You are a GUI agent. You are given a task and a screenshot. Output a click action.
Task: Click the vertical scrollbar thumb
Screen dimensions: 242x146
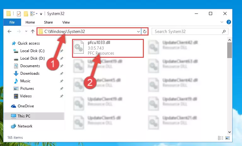[229, 50]
